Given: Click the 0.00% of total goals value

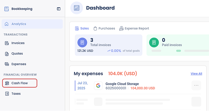Looking at the screenshot, I should click(x=116, y=51).
